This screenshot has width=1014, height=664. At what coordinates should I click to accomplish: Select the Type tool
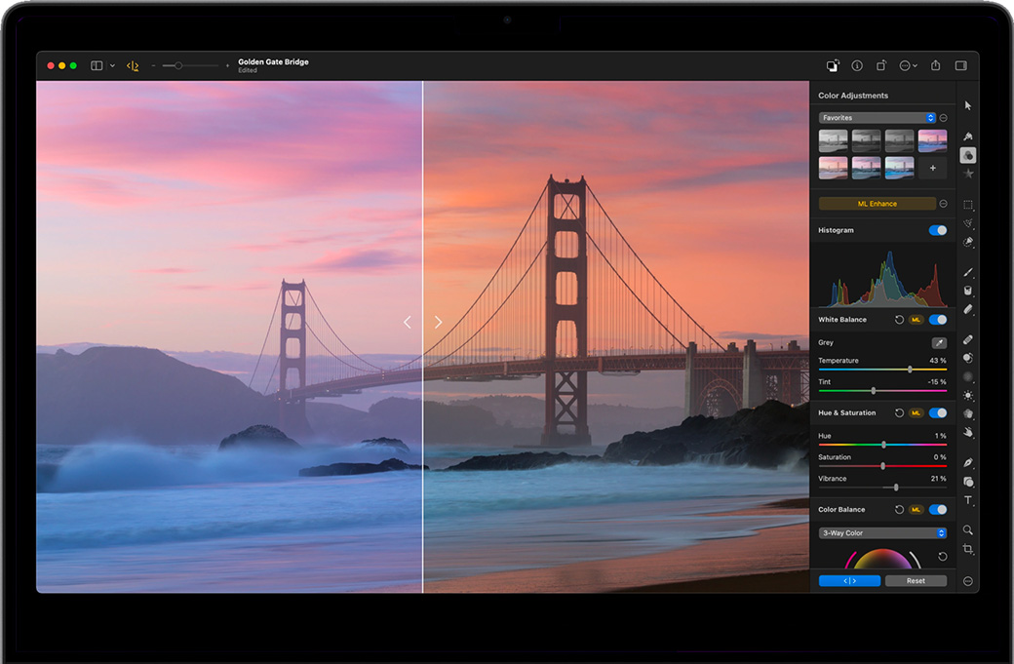[968, 500]
